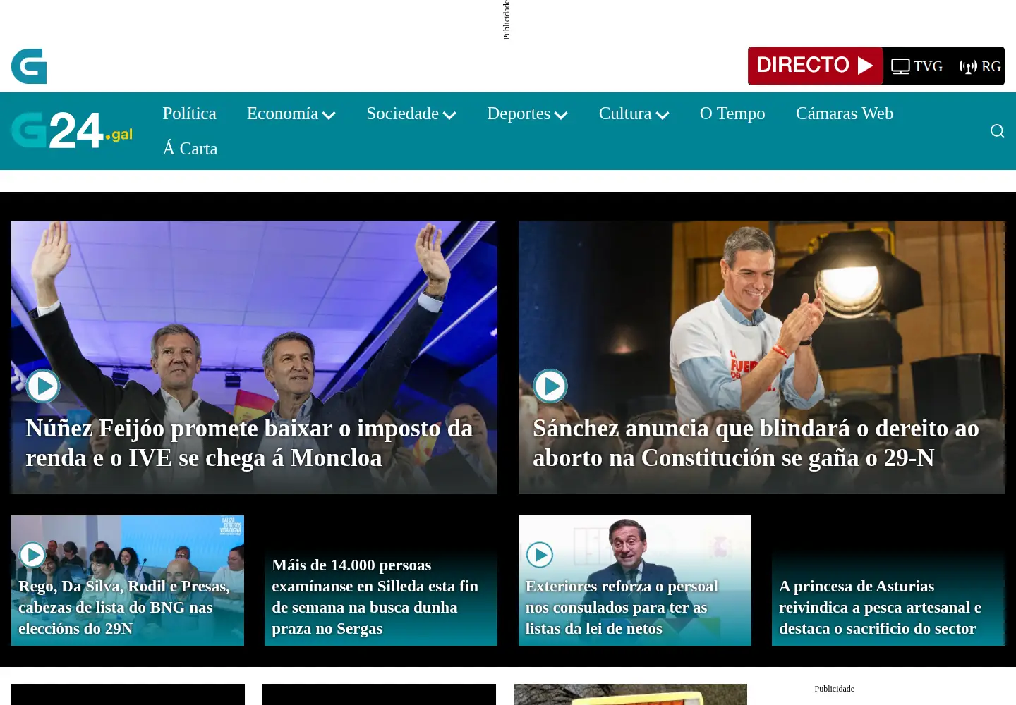
Task: Go to the Política section
Action: pos(189,114)
